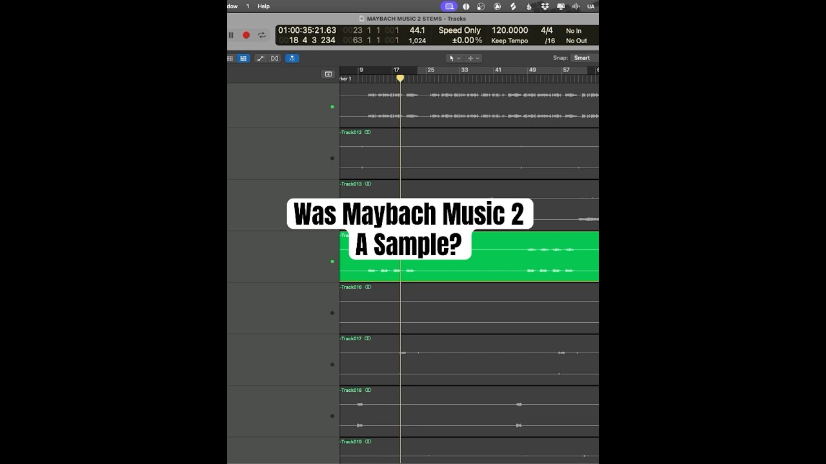Click bar 25 in the ruler

click(430, 70)
